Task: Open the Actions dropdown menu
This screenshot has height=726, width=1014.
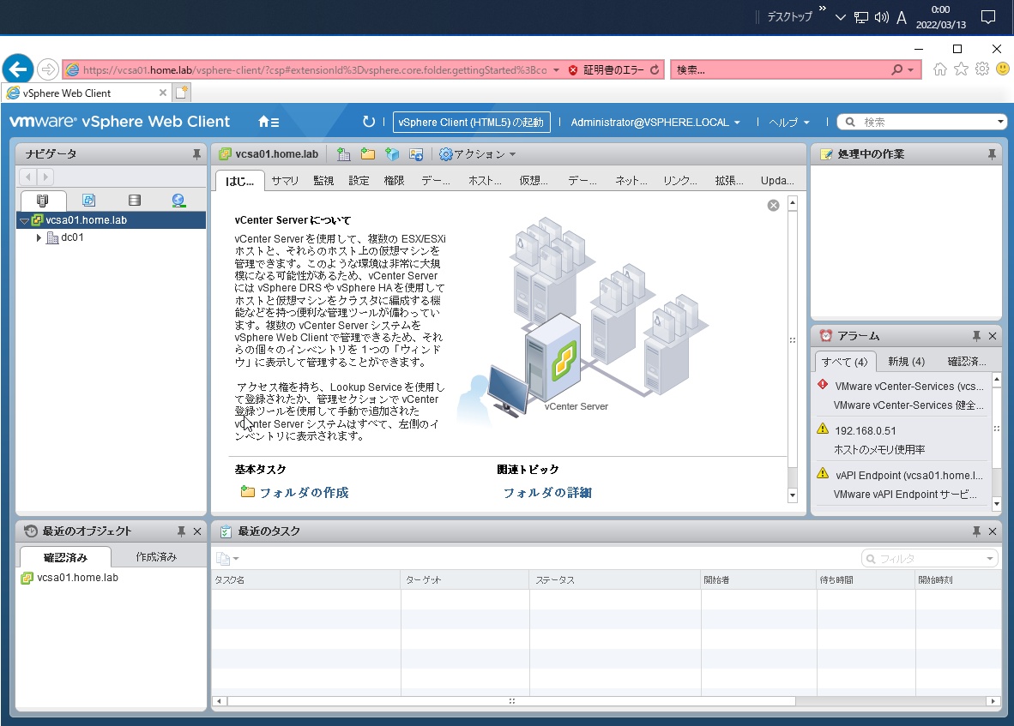Action: (477, 154)
